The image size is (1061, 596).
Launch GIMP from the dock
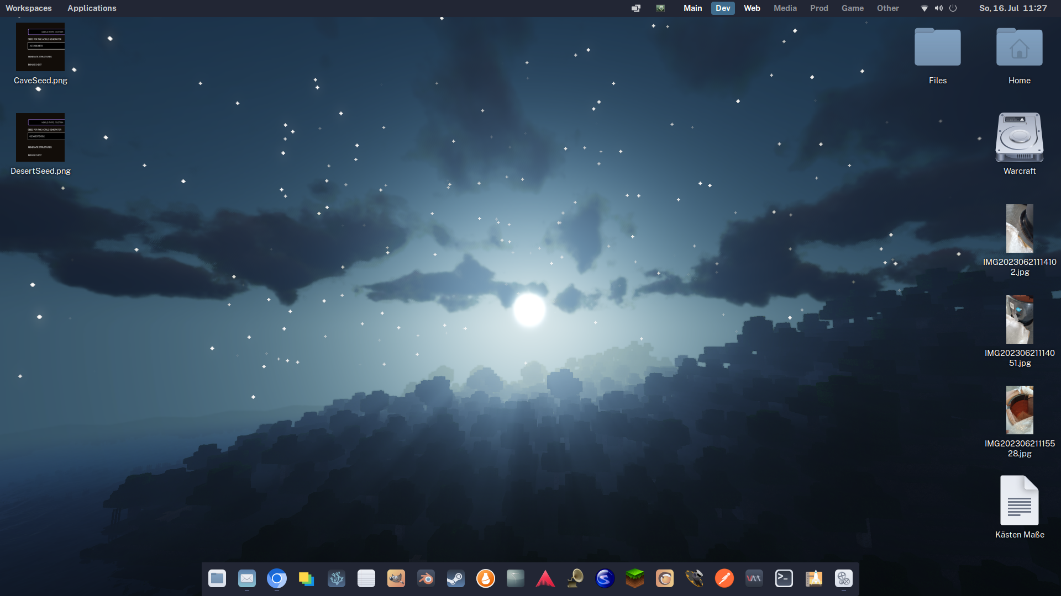396,578
